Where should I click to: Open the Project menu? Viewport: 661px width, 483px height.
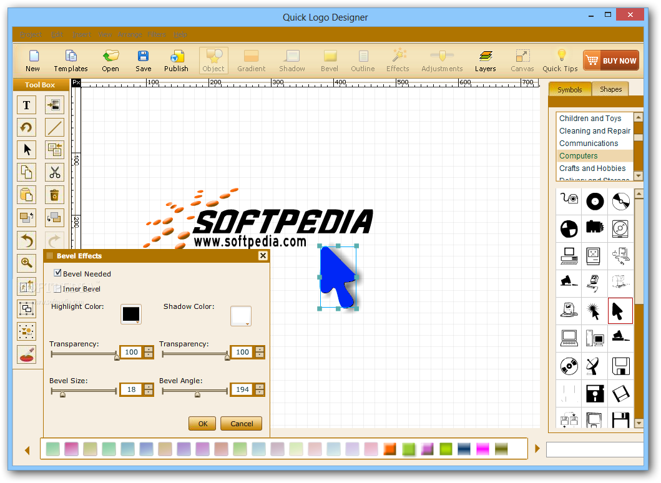click(x=31, y=34)
